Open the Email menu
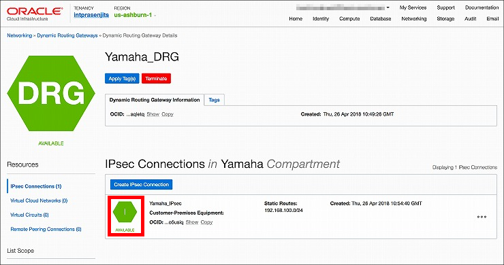Image resolution: width=504 pixels, height=265 pixels. (492, 18)
